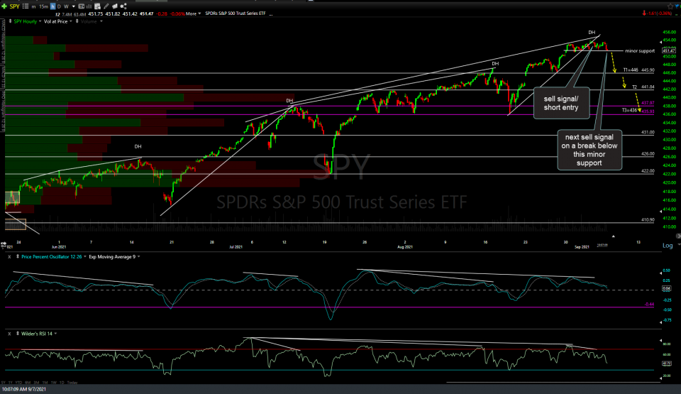Select the 15m timeframe
This screenshot has width=681, height=394.
pyautogui.click(x=43, y=6)
